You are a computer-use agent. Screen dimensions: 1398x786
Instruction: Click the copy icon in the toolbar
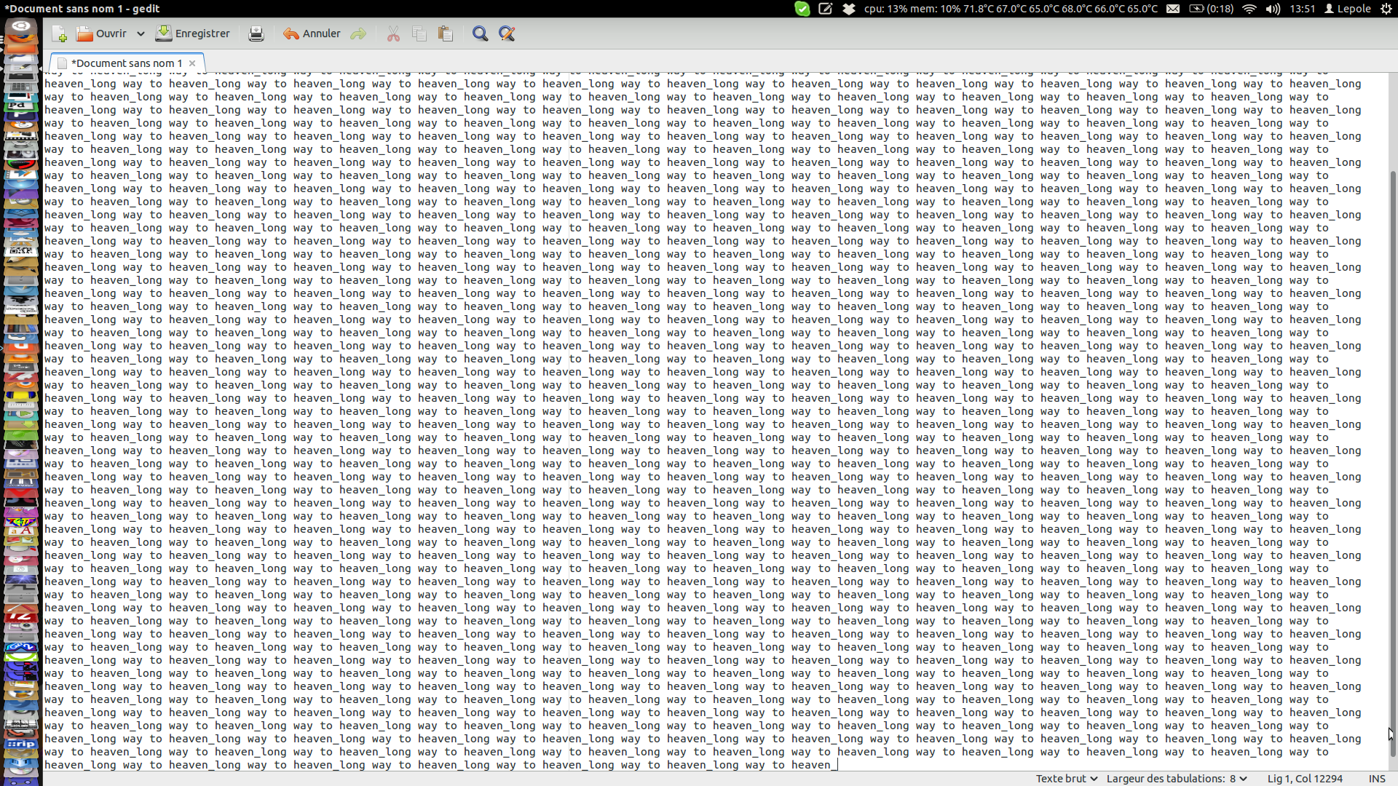click(x=419, y=34)
